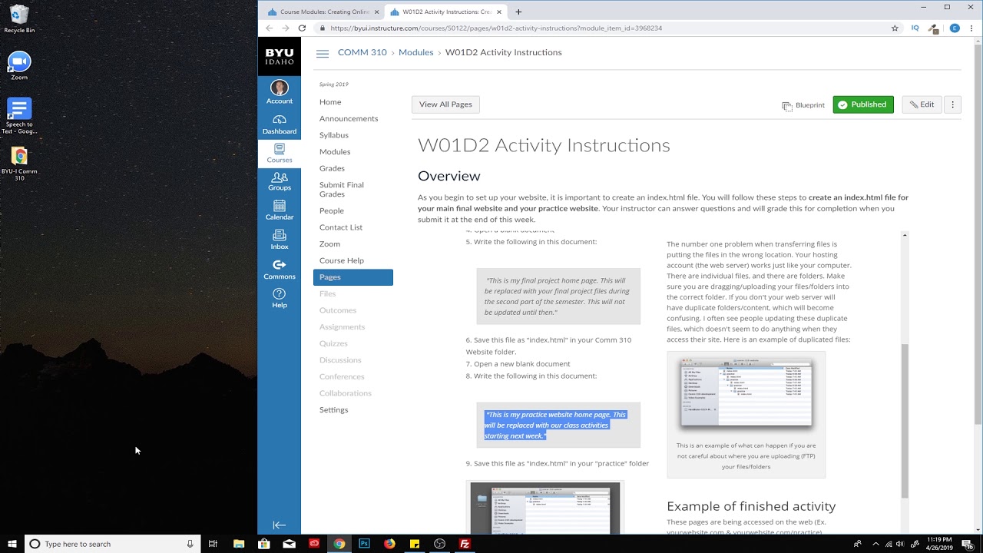Open Windows Start menu

click(12, 544)
